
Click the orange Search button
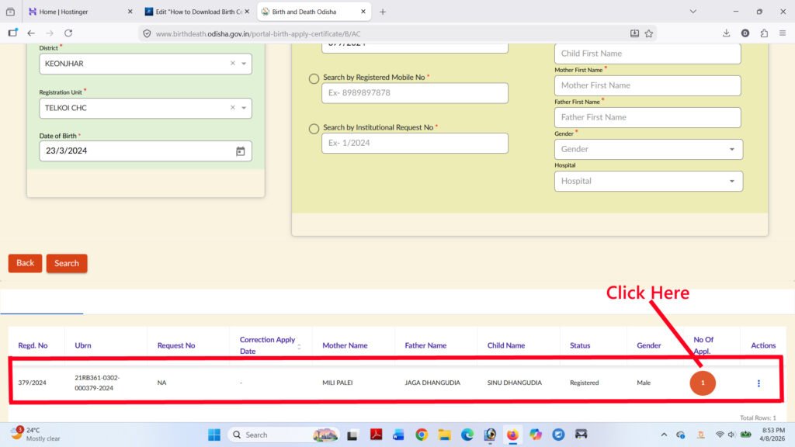point(67,263)
